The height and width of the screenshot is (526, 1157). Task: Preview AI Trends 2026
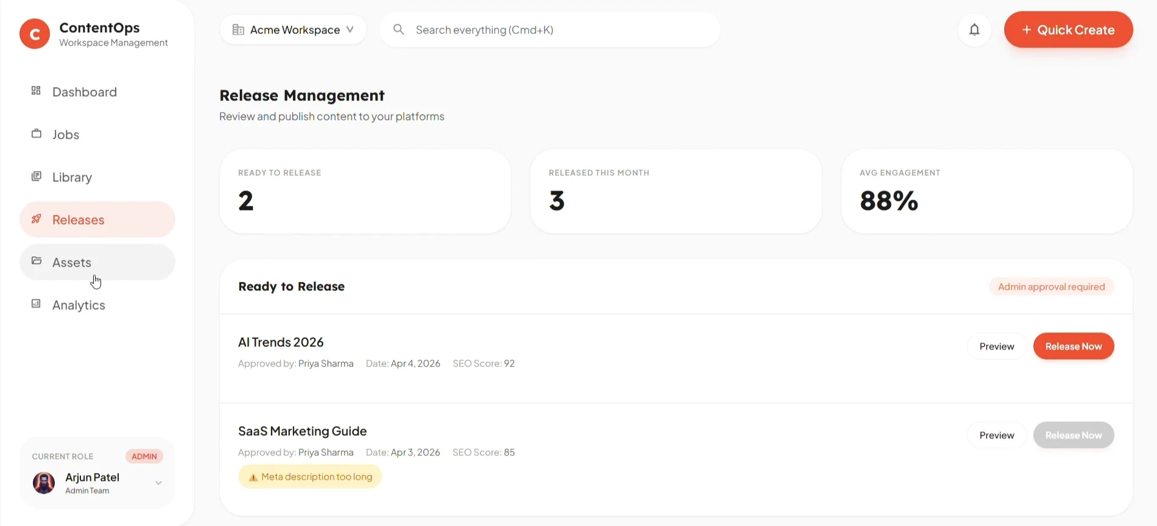point(997,346)
